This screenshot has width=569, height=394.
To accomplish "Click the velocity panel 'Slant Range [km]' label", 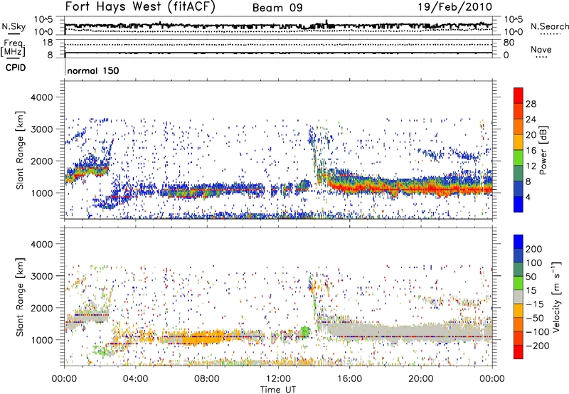I will click(x=20, y=297).
